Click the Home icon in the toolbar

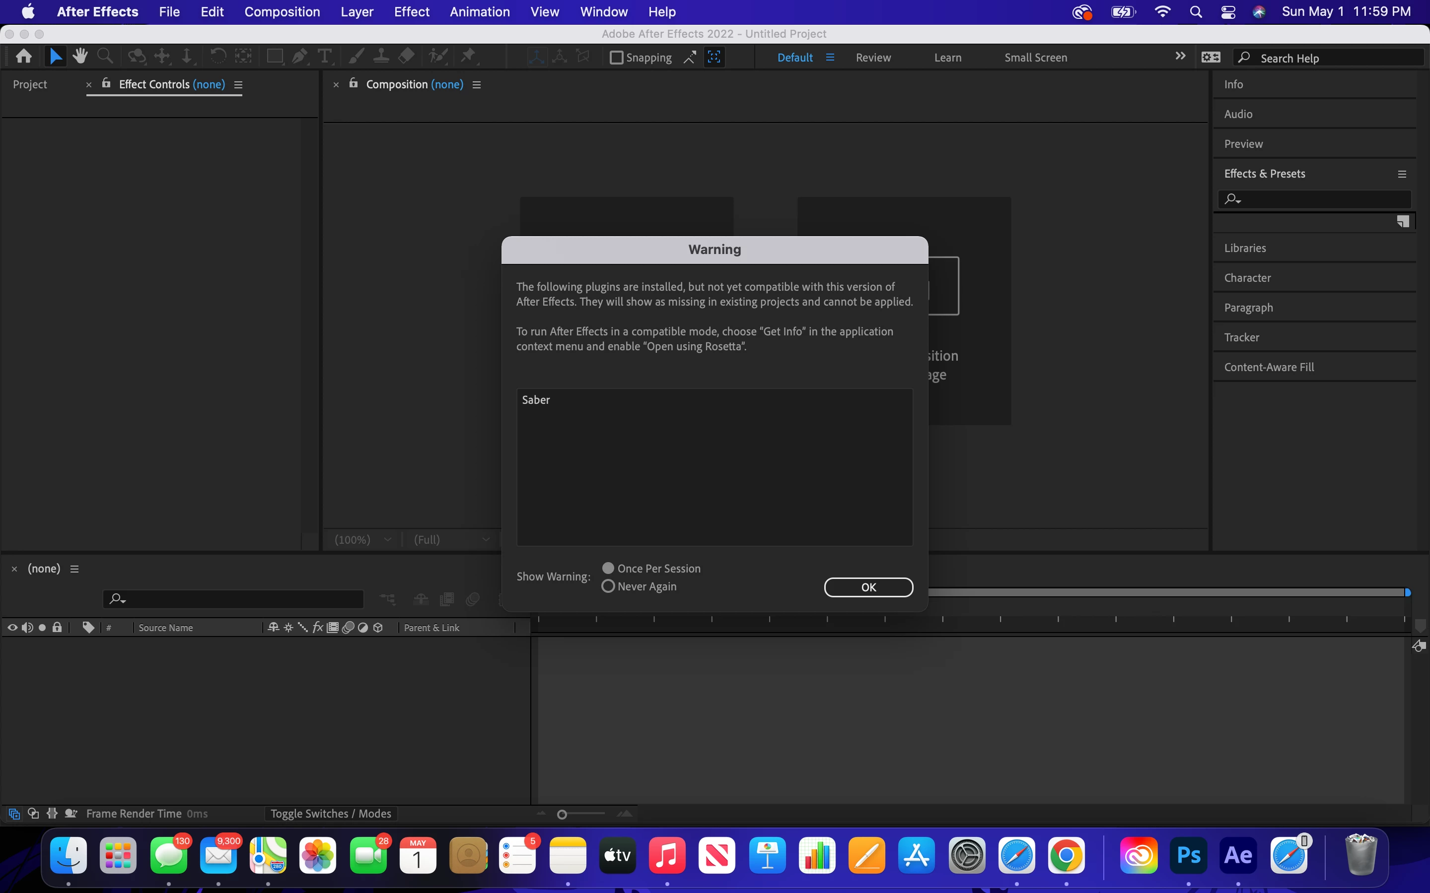click(24, 57)
